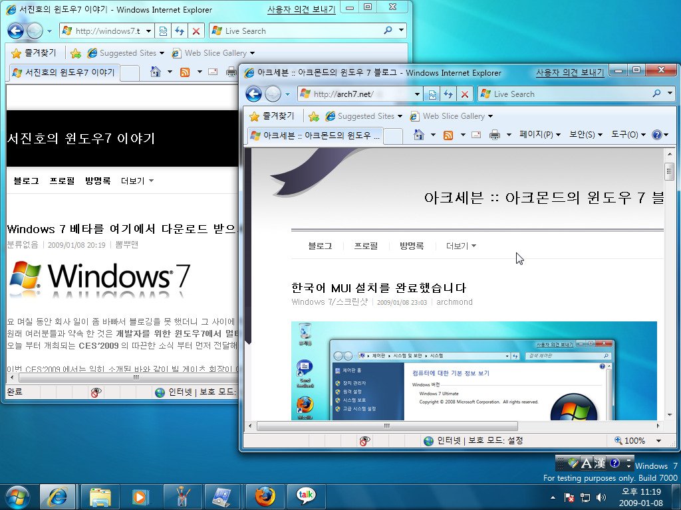Click Compatibility View icon in arch7.net window
This screenshot has height=510, width=681.
click(432, 94)
